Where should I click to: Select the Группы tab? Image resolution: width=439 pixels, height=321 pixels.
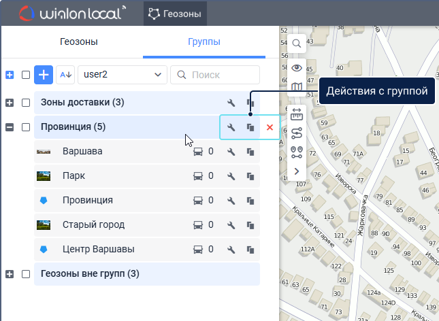click(x=204, y=42)
